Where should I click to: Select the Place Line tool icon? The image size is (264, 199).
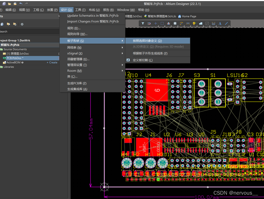point(227,24)
